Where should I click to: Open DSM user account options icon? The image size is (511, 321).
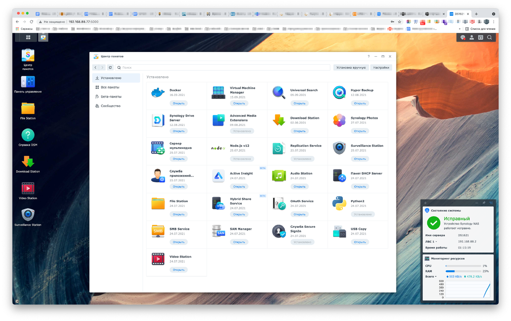pos(472,37)
